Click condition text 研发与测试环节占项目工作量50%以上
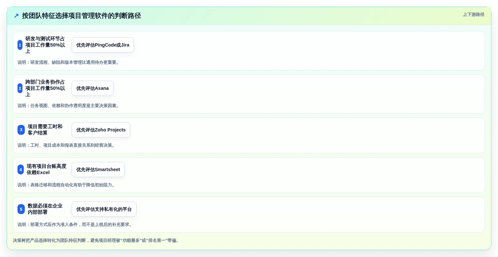The width and height of the screenshot is (498, 257). [45, 45]
